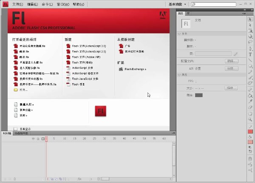Click the black and white colors icon
This screenshot has height=183, width=255.
pos(250,147)
